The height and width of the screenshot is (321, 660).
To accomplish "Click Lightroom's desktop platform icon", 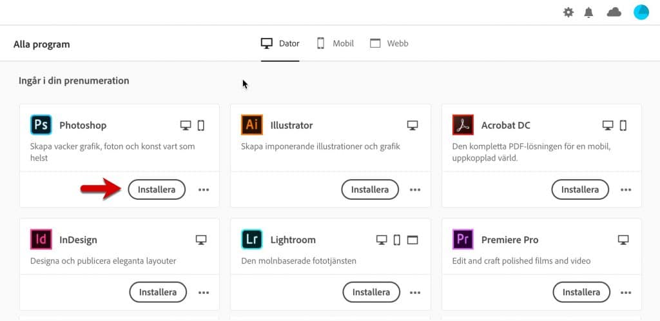I will pyautogui.click(x=382, y=240).
